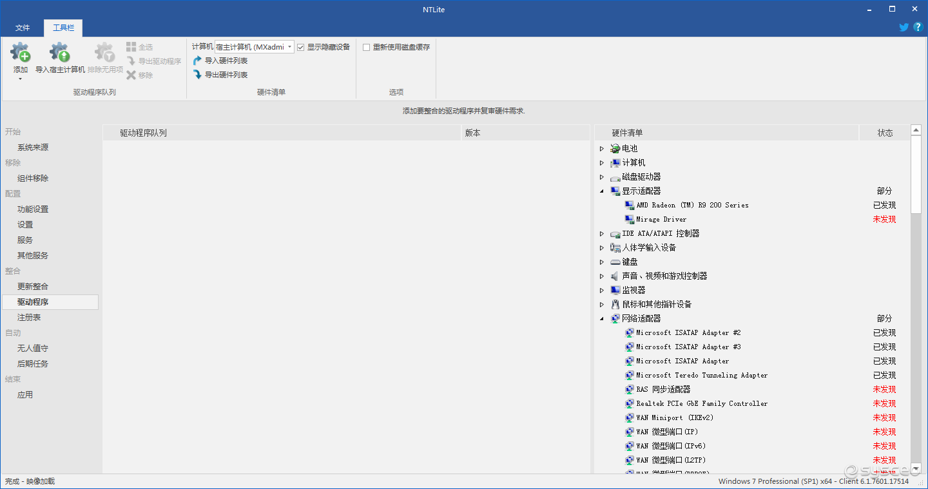Click the 计算机 device category icon

coord(615,163)
